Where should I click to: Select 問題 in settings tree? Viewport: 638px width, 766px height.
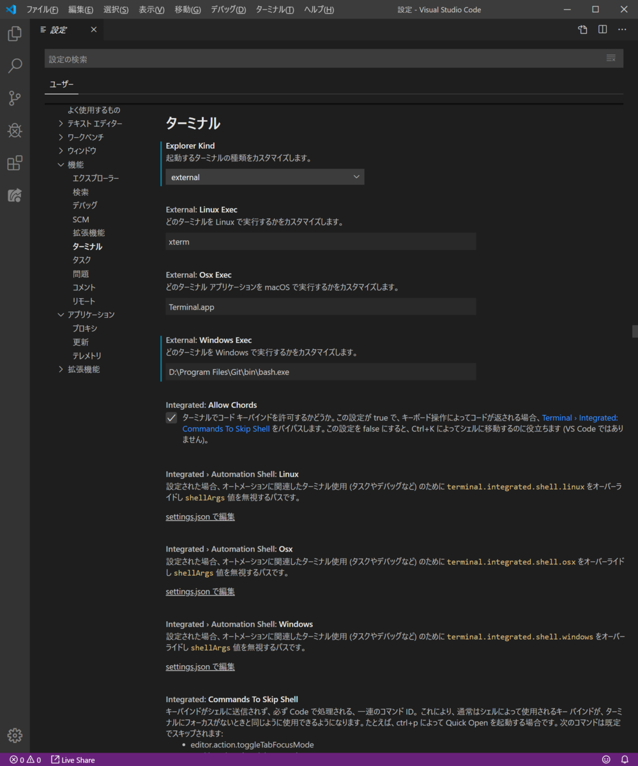[80, 274]
